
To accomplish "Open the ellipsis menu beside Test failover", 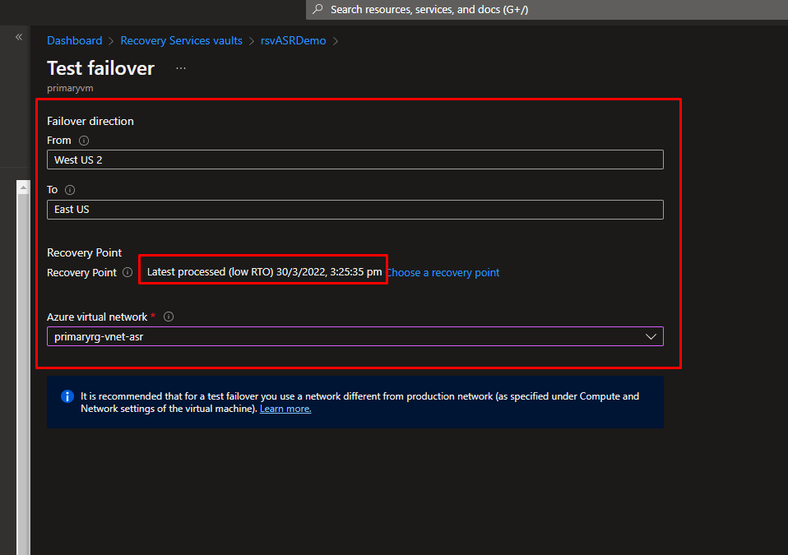I will coord(181,68).
